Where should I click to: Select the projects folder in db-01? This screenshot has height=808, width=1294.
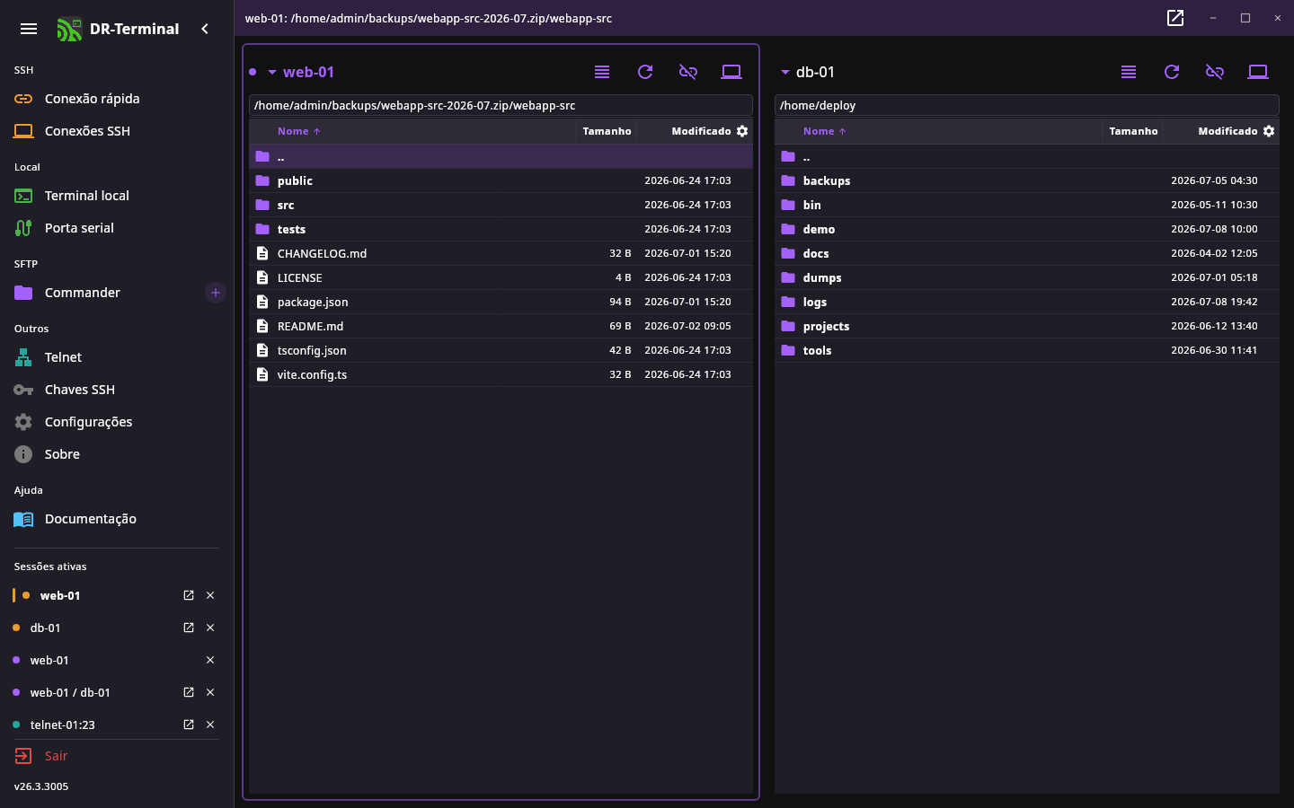point(1027,326)
